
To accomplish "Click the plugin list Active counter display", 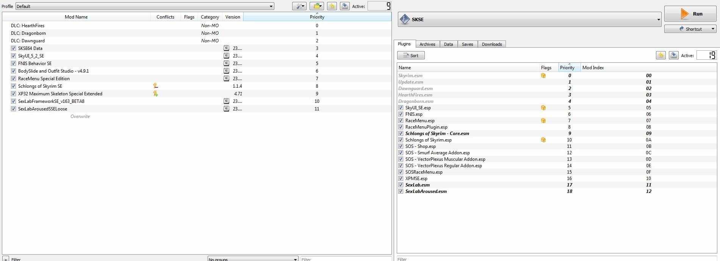I will pos(707,55).
